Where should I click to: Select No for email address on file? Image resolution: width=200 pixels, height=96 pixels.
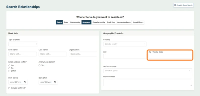tap(9, 68)
